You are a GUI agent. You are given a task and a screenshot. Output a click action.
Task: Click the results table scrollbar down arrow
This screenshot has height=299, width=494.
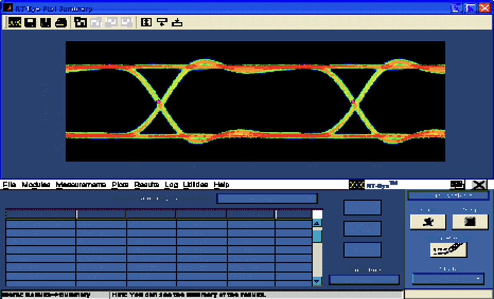pos(317,281)
